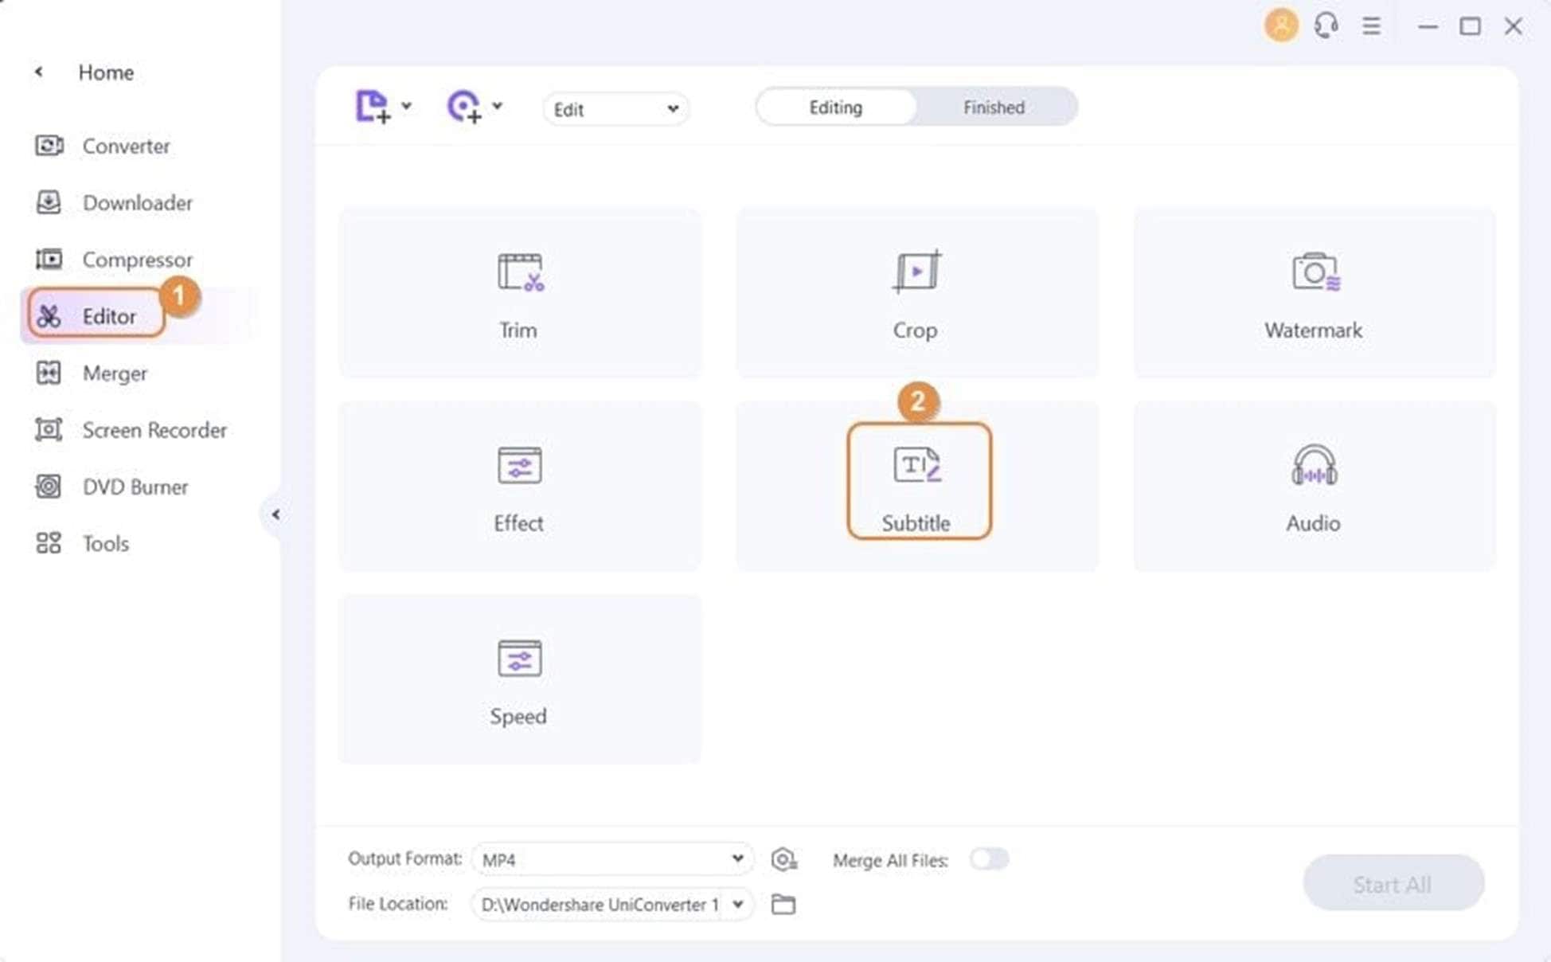The height and width of the screenshot is (962, 1551).
Task: Open the Compressor section
Action: pyautogui.click(x=115, y=260)
